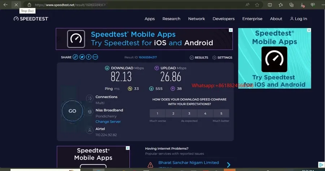The image size is (325, 171).
Task: Open browser downloads icon
Action: point(302,5)
